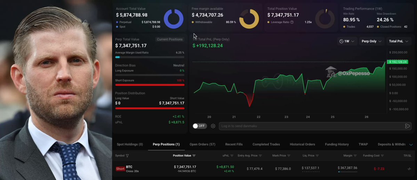Screen dimensions: 417x180
Task: Sort by Funding Cost column icon
Action: coord(383,156)
